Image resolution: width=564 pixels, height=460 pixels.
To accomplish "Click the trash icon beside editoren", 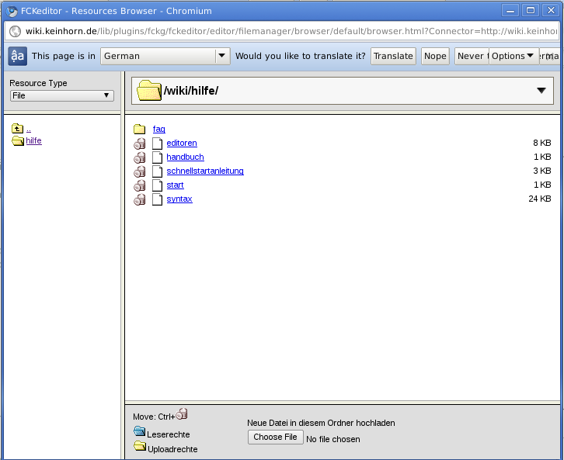I will 140,144.
